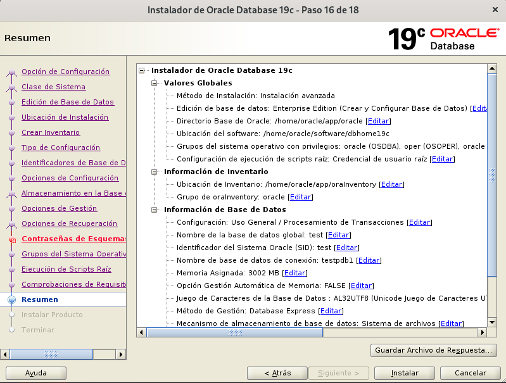
Task: Go back with the Atrás button
Action: tap(277, 373)
